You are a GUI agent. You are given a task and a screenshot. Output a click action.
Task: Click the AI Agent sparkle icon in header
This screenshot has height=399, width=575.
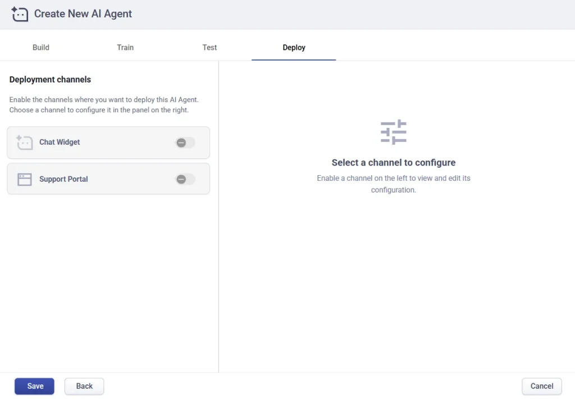coord(20,14)
